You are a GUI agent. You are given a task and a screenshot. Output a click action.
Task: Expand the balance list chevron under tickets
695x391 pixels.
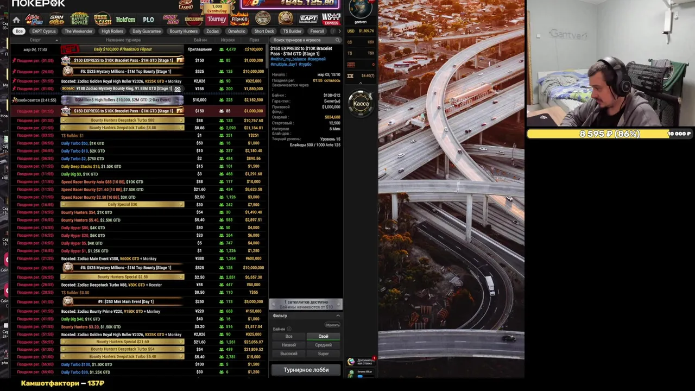[361, 82]
